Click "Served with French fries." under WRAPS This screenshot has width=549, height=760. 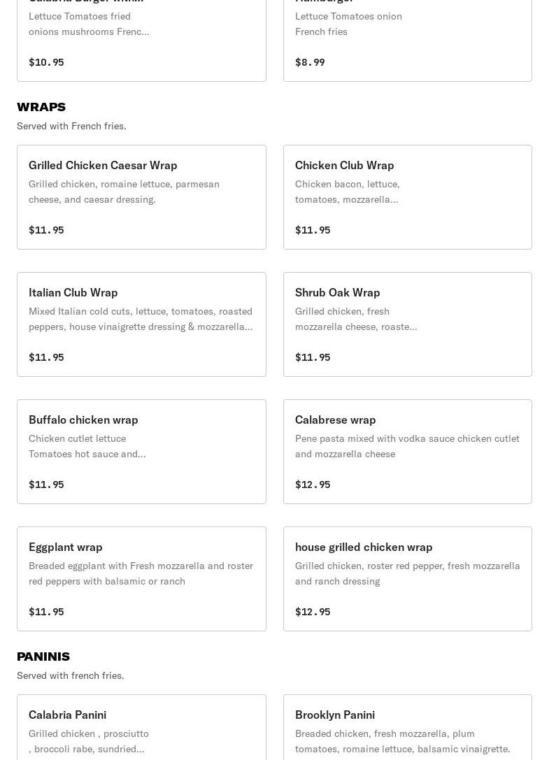[x=71, y=126]
